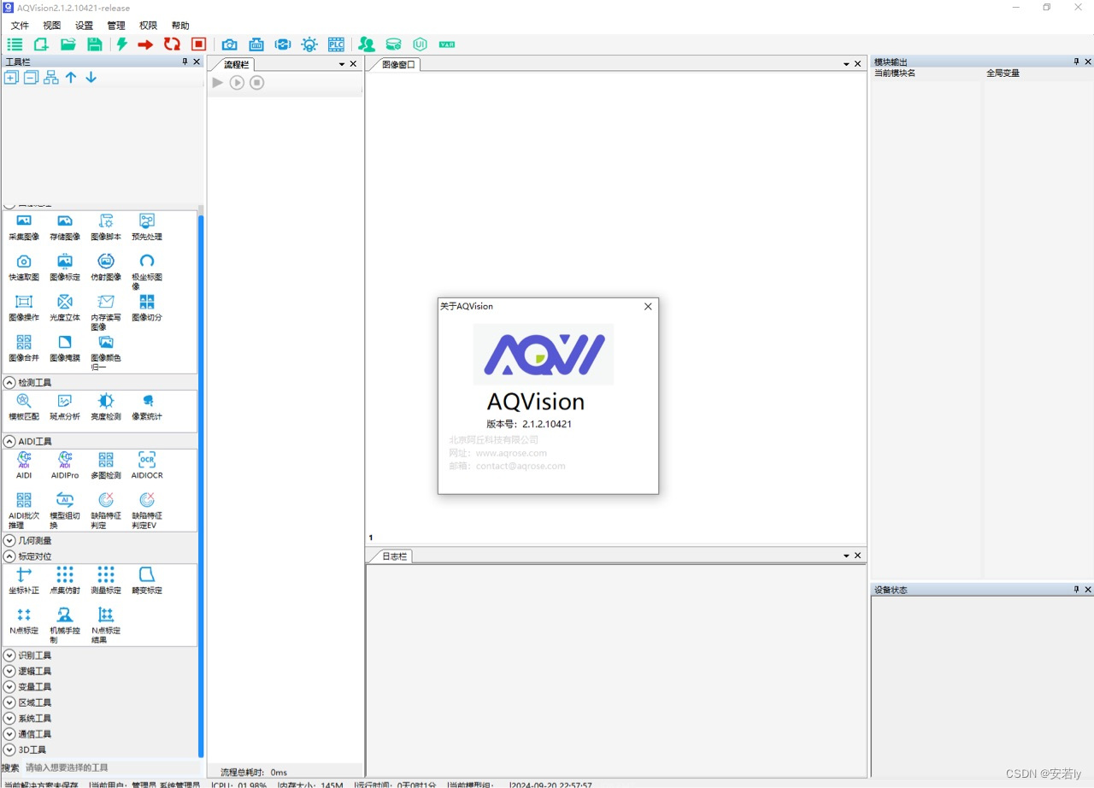1094x788 pixels.
Task: Click the red circular arrows loop icon
Action: click(x=173, y=44)
